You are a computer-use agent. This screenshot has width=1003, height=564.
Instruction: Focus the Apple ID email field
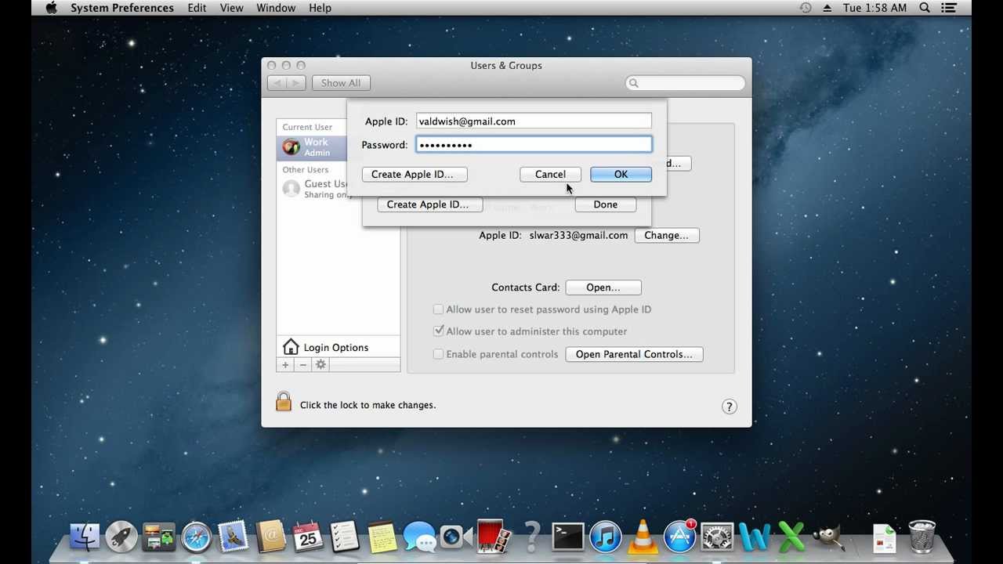tap(534, 121)
